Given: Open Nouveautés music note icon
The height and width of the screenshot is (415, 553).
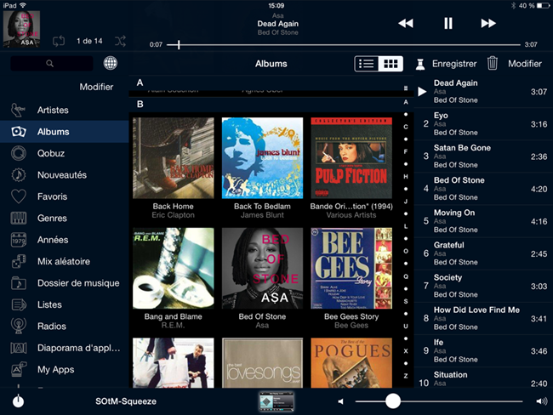Looking at the screenshot, I should coord(19,175).
